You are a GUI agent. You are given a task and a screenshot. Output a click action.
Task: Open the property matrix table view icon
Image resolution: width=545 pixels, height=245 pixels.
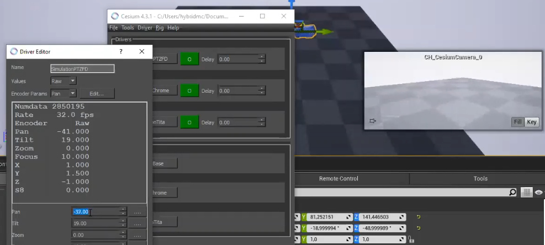[x=526, y=192]
